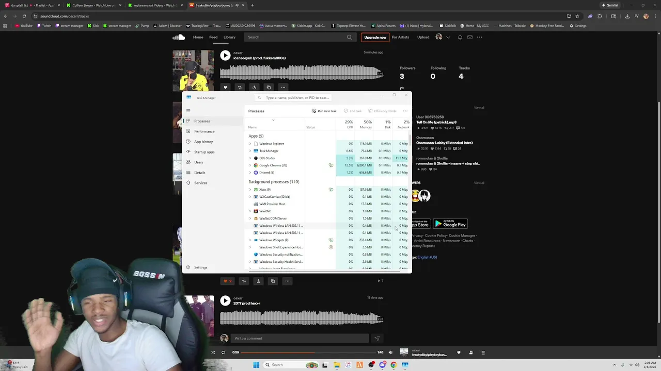The width and height of the screenshot is (661, 371).
Task: Expand Windows Explorer process row
Action: 250,144
